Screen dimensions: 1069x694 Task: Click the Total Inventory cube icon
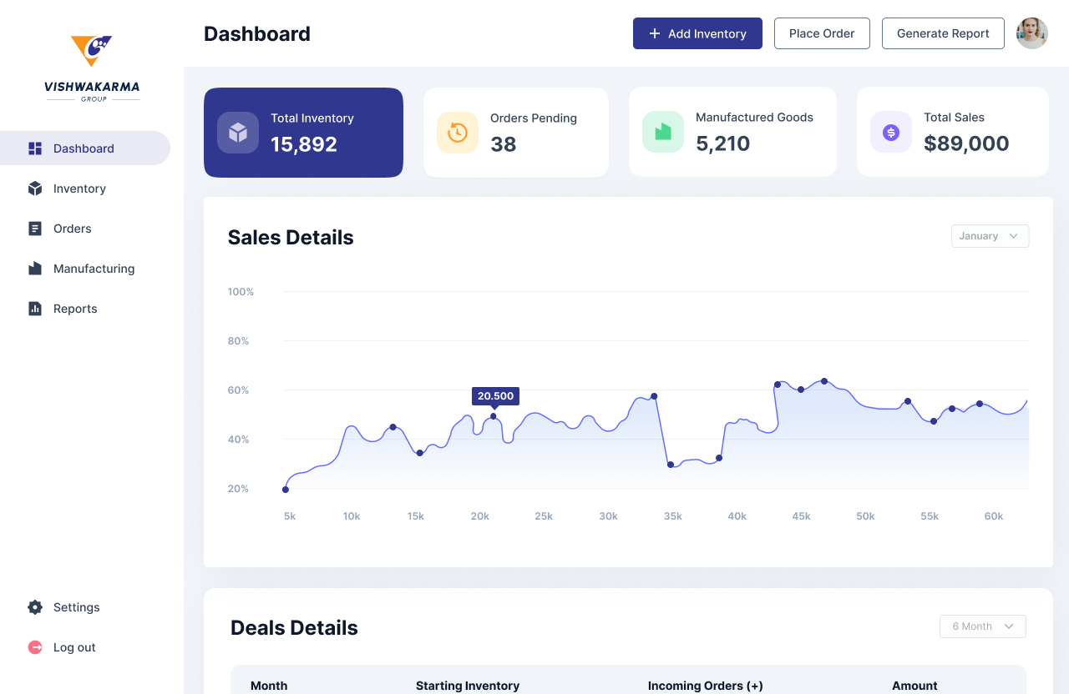click(x=238, y=133)
